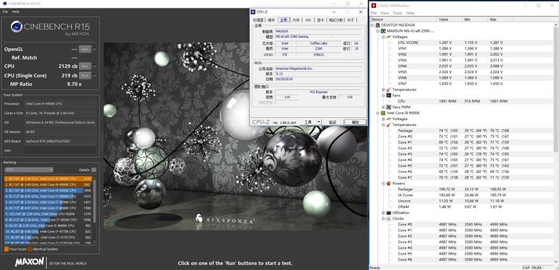
Task: Open Cinebench File menu
Action: [x=5, y=12]
